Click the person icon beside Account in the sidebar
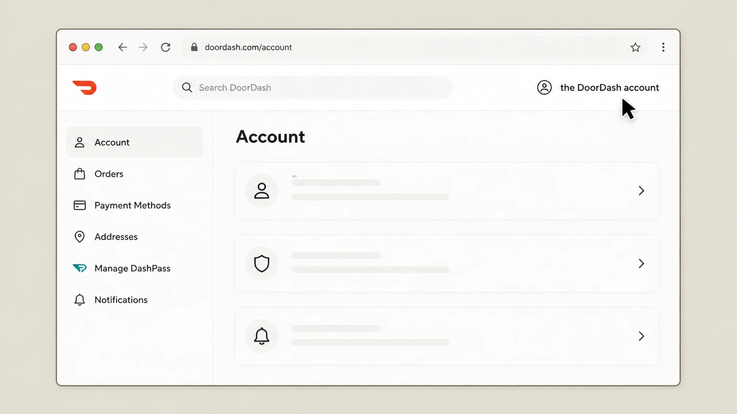 80,142
